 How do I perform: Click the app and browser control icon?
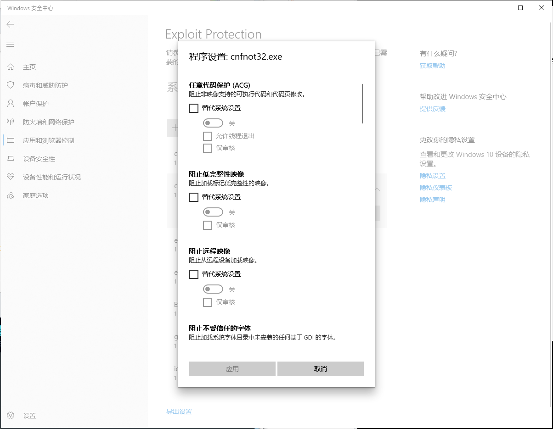click(11, 140)
